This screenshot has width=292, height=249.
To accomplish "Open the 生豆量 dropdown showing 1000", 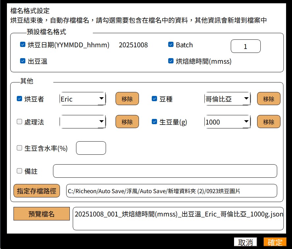I will [x=228, y=122].
